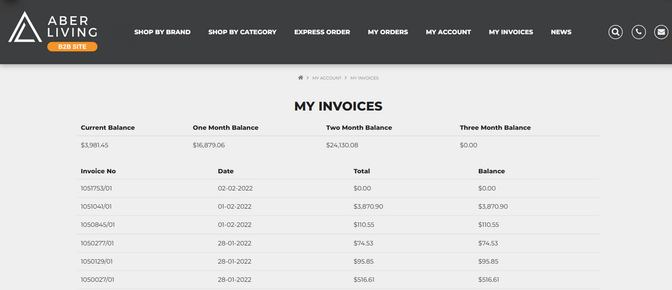The width and height of the screenshot is (672, 290).
Task: Click the email envelope icon
Action: [661, 32]
